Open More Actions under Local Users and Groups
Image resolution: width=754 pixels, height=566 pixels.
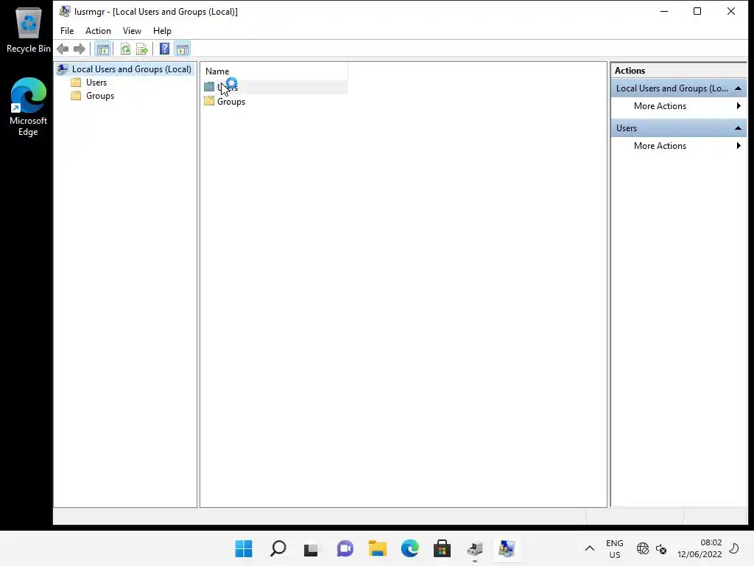678,106
